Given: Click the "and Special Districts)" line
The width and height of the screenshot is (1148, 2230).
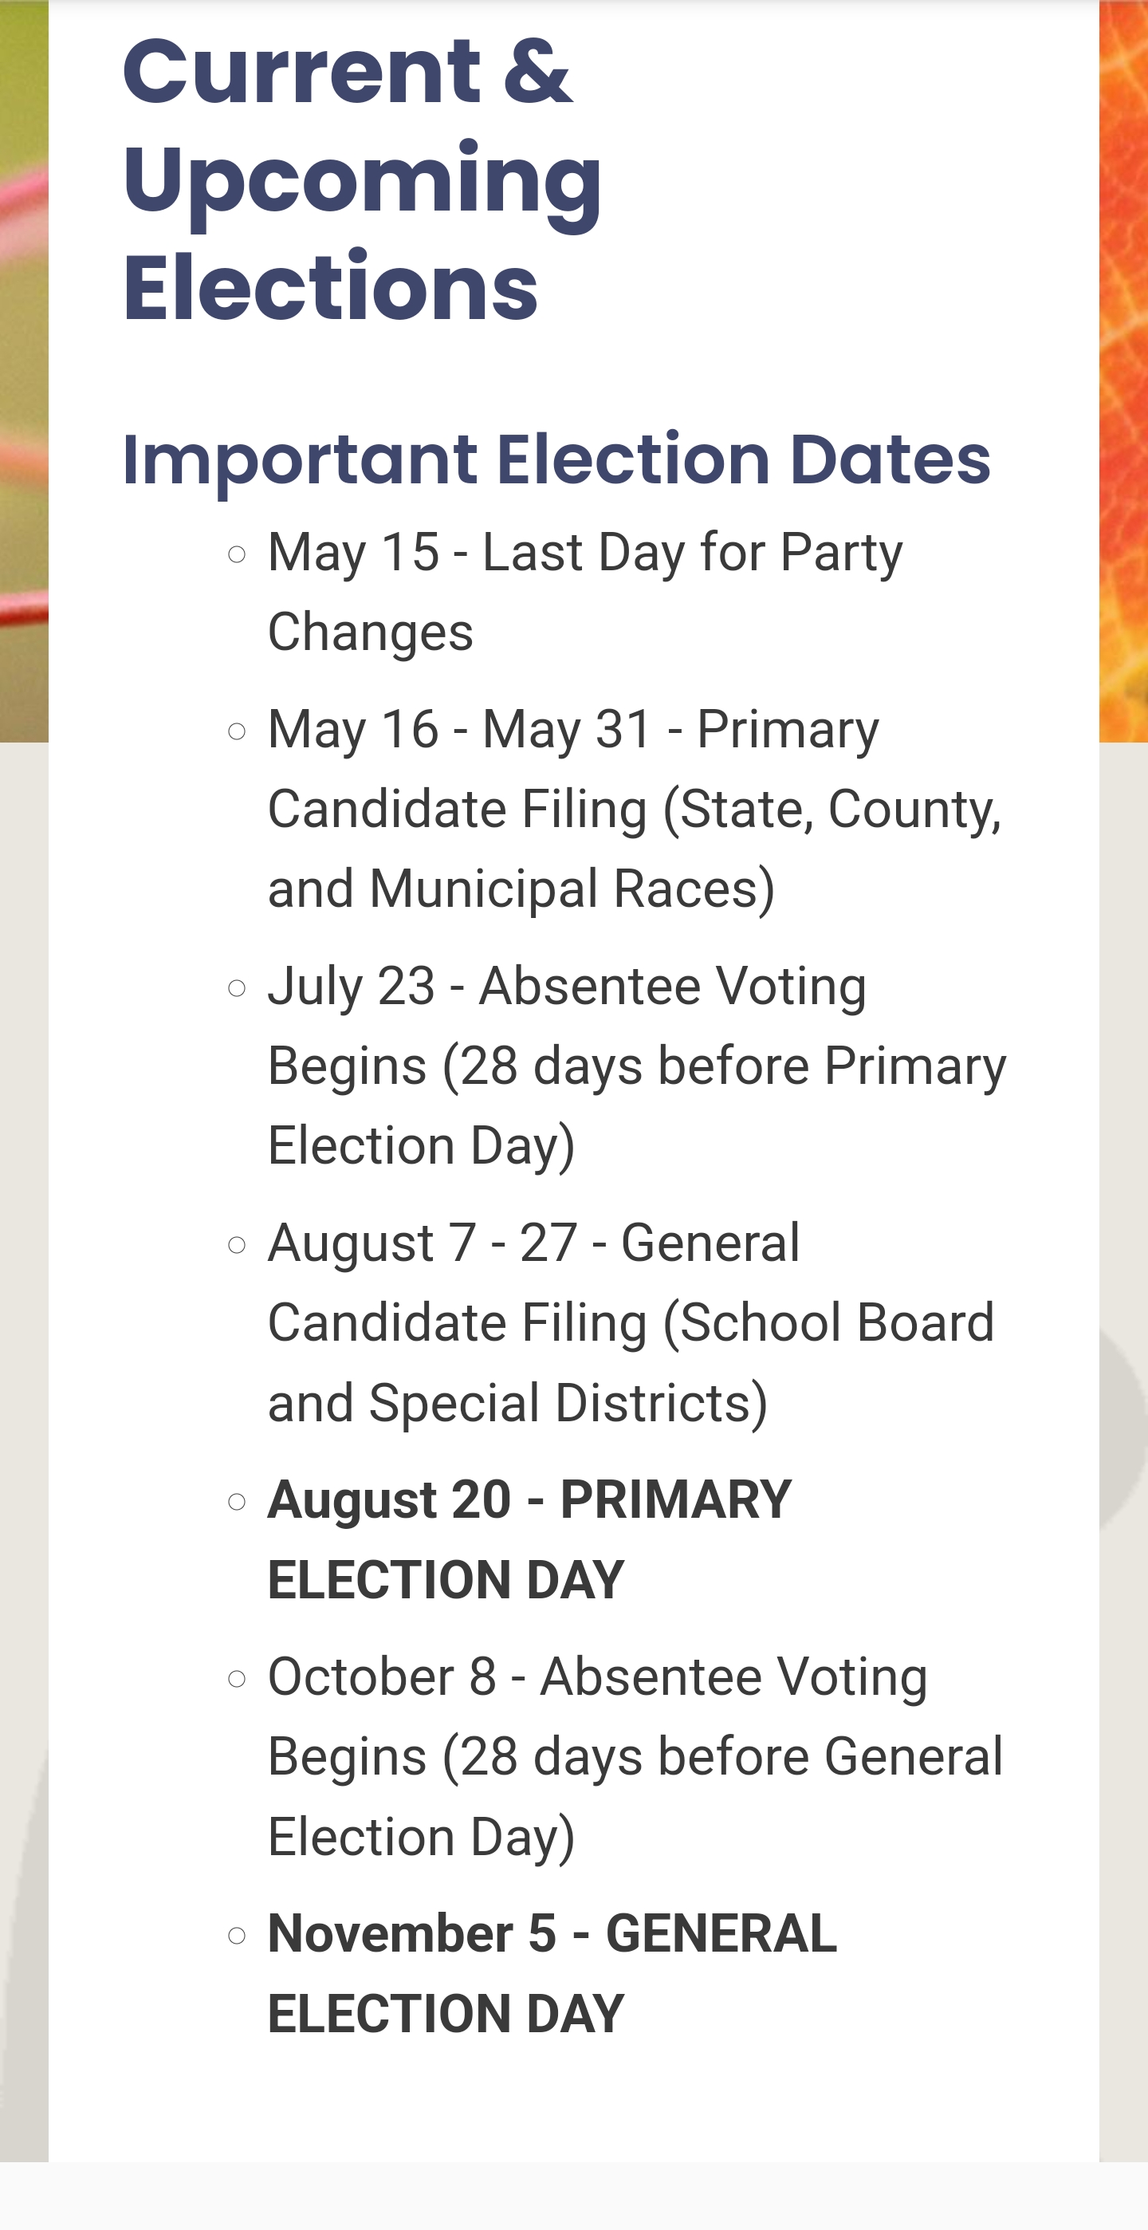Looking at the screenshot, I should (x=517, y=1402).
